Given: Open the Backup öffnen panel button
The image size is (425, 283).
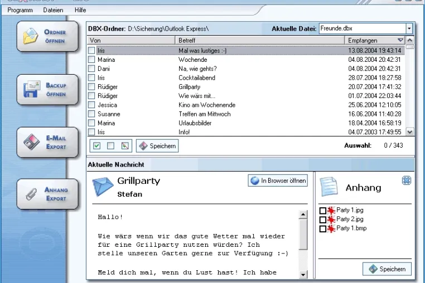Looking at the screenshot, I should [x=47, y=90].
